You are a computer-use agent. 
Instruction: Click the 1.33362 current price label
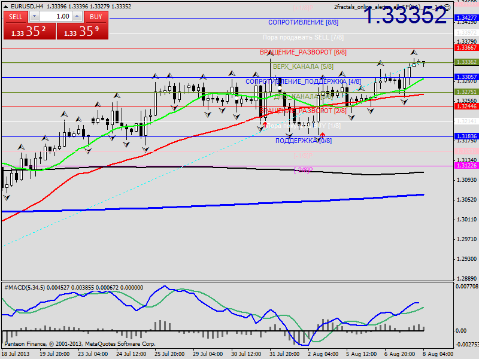[x=466, y=62]
